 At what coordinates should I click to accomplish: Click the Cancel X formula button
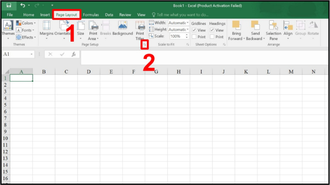(50, 54)
